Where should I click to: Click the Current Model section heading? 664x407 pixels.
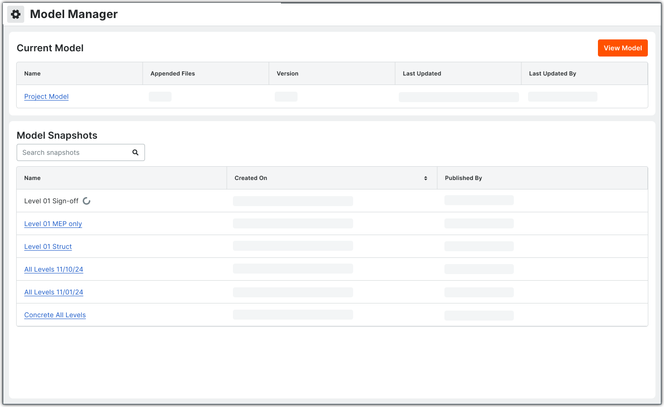(50, 48)
